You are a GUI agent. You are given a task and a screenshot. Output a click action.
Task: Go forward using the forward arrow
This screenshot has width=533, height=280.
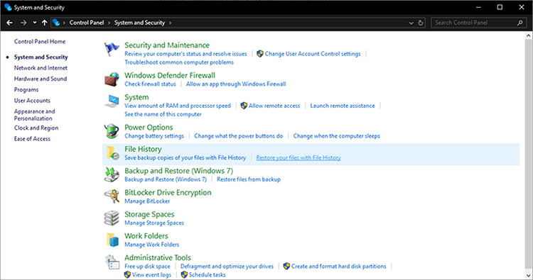tap(23, 23)
